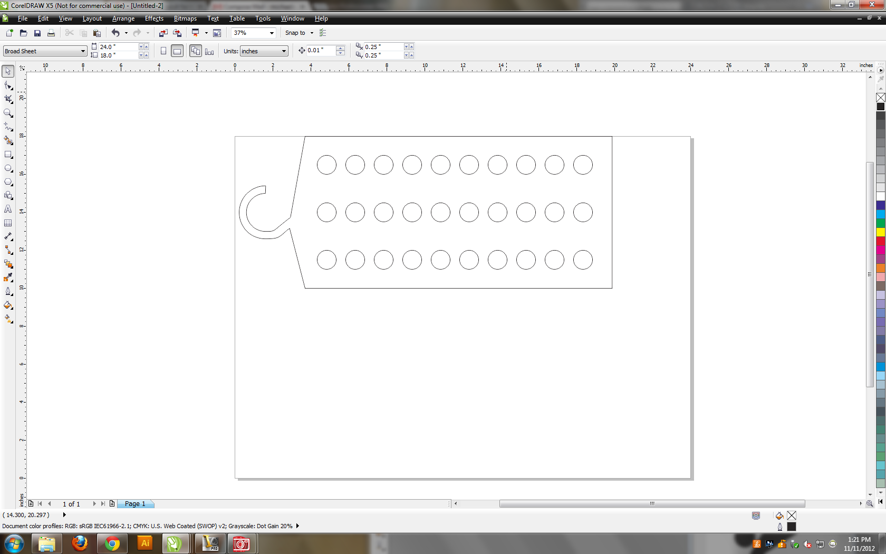Expand the application launcher arrow
Image resolution: width=886 pixels, height=554 pixels.
click(206, 33)
